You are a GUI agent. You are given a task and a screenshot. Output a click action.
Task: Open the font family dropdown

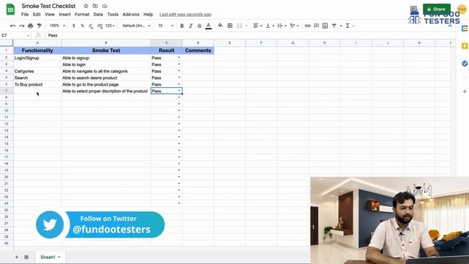tap(136, 26)
